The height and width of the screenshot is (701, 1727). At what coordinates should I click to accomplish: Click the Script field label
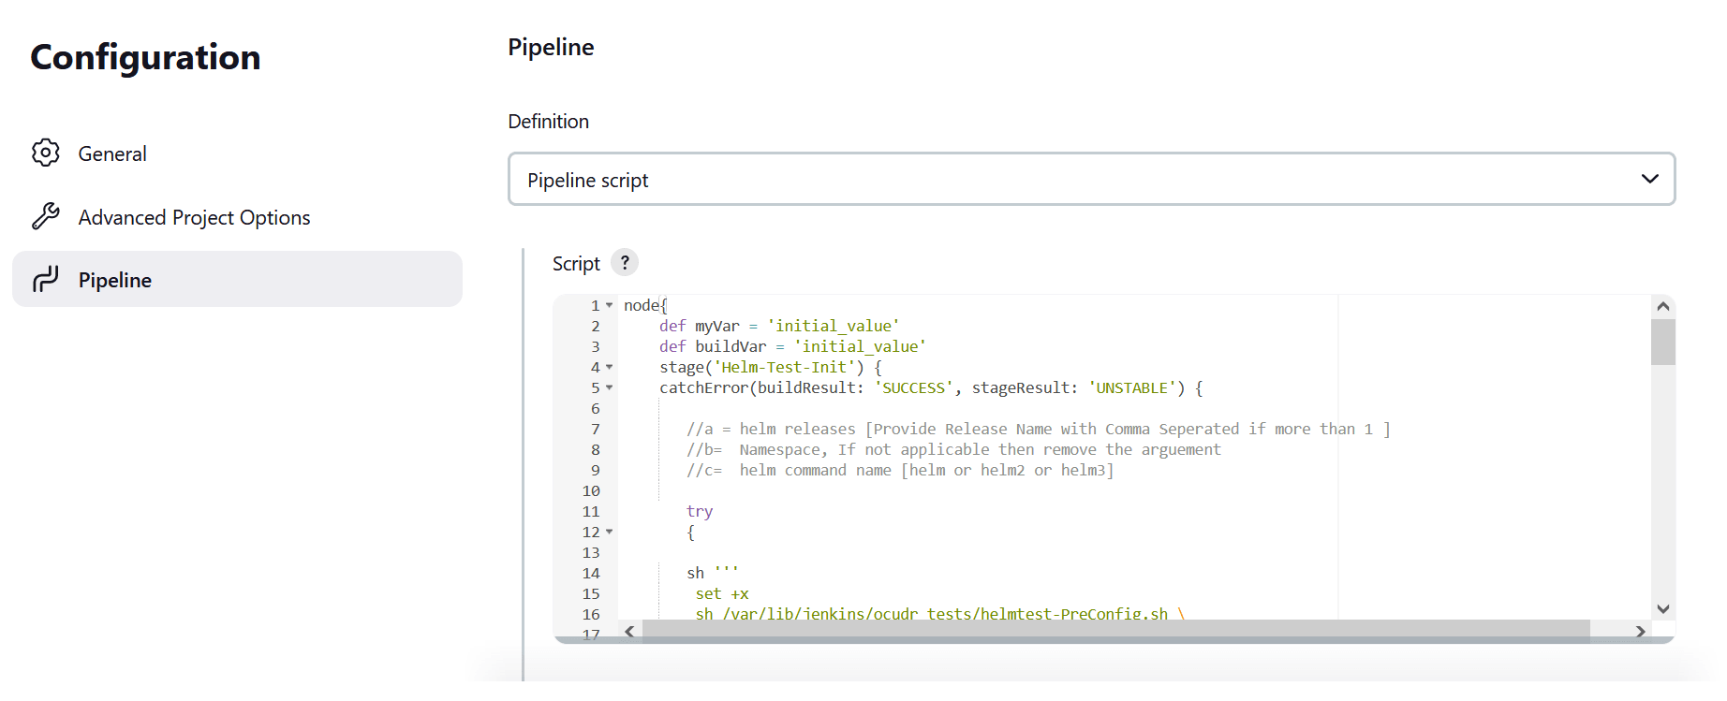pyautogui.click(x=576, y=264)
